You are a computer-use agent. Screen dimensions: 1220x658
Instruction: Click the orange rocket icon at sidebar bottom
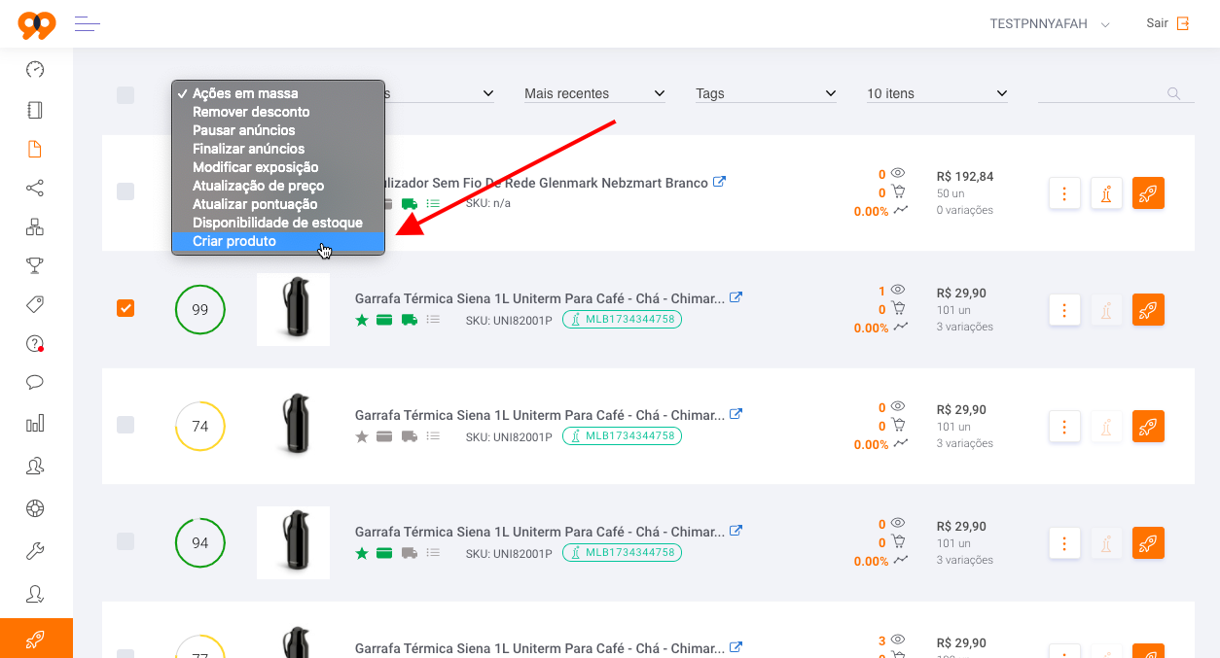pos(36,639)
